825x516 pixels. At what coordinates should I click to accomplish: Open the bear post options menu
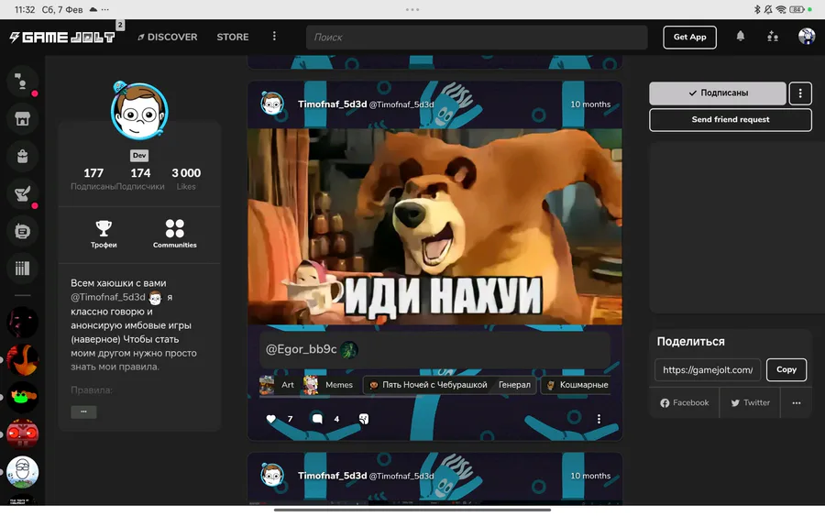[x=599, y=419]
